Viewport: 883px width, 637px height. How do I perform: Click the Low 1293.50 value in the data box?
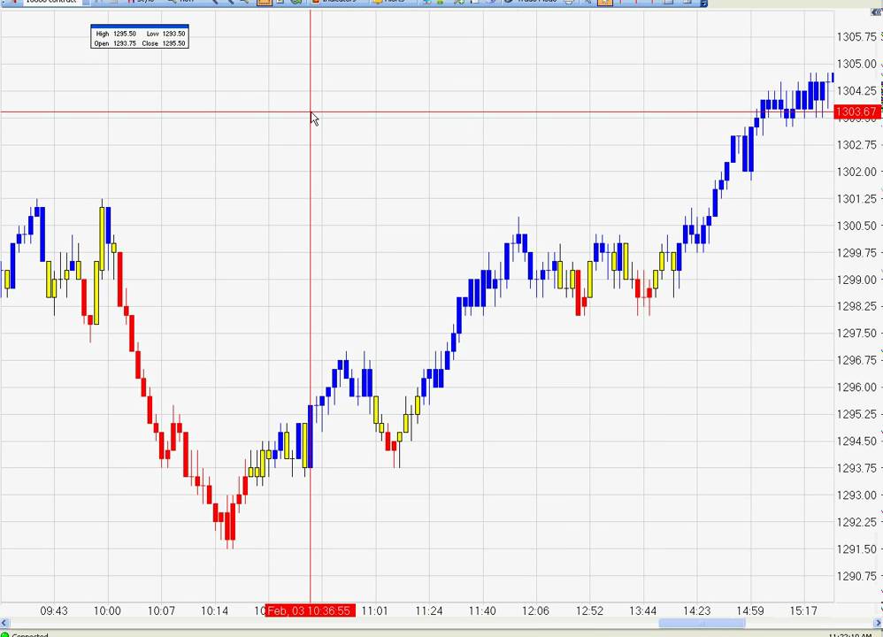[173, 34]
